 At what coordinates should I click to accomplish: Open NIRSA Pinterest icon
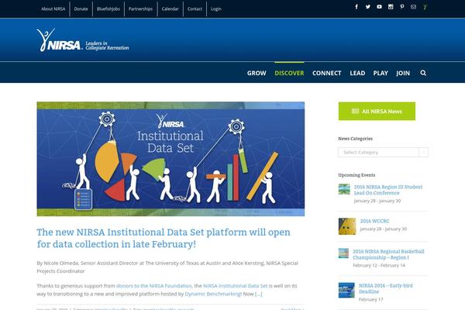[401, 7]
